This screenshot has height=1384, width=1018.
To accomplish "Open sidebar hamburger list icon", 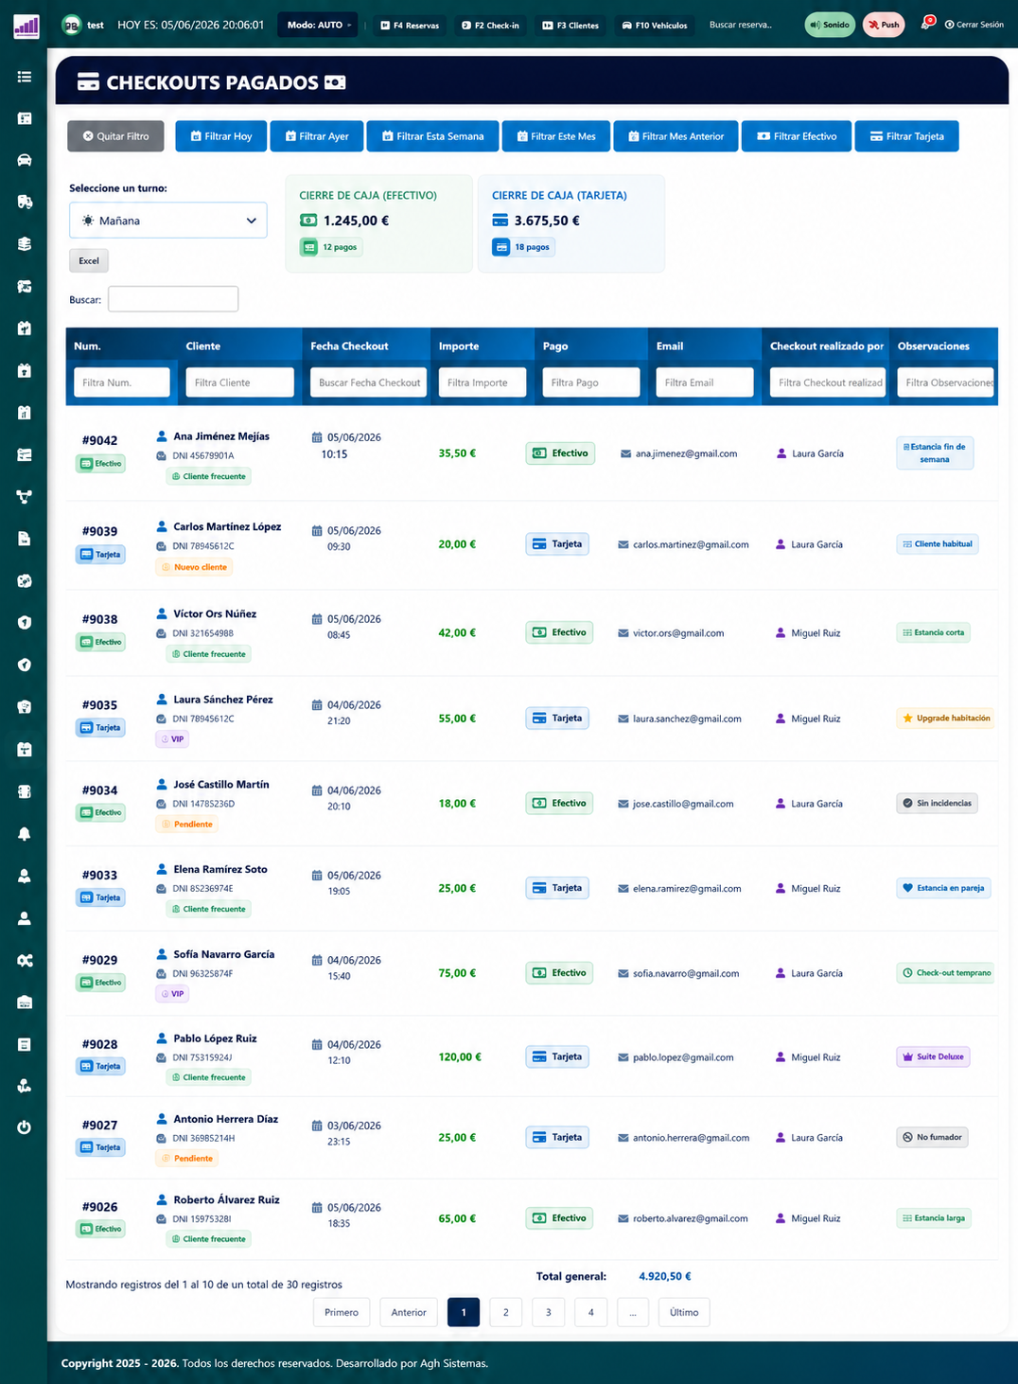I will 25,77.
